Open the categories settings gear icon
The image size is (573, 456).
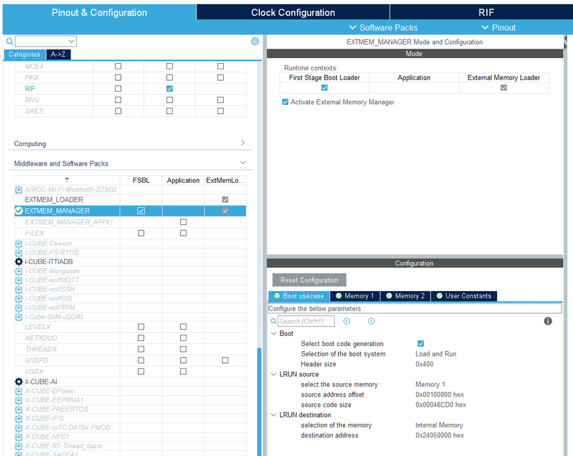(255, 41)
